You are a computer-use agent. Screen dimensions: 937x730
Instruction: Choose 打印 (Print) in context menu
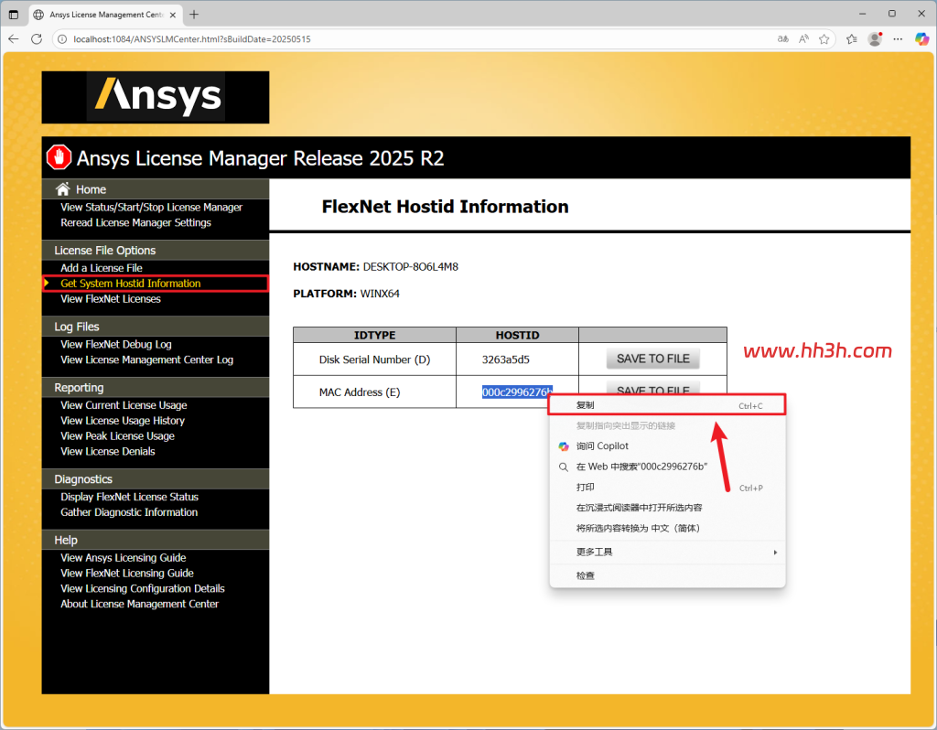667,488
